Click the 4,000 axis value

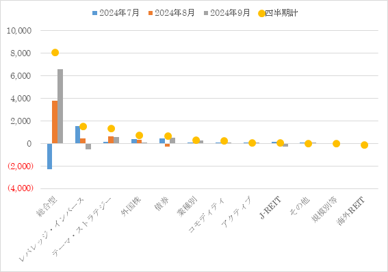pyautogui.click(x=21, y=99)
